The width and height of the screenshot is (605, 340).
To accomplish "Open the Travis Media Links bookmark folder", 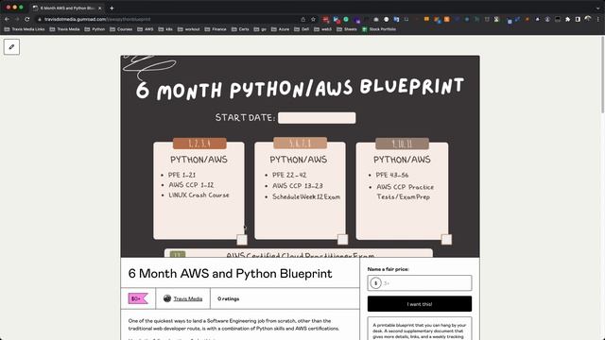I will [25, 29].
